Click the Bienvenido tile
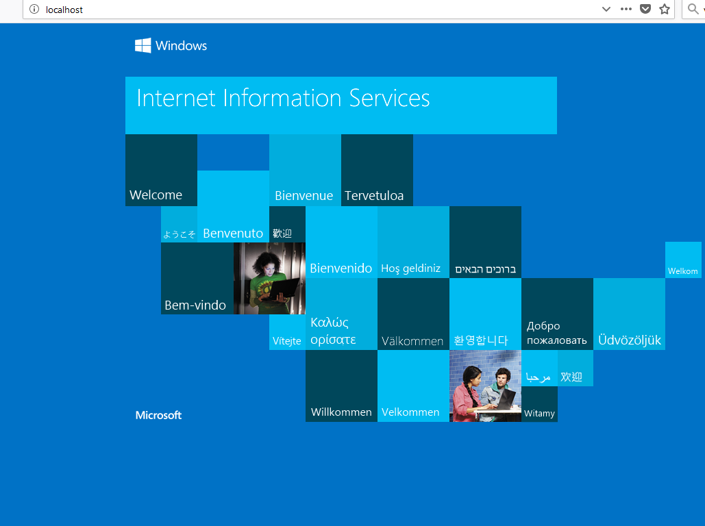705x526 pixels. point(341,242)
